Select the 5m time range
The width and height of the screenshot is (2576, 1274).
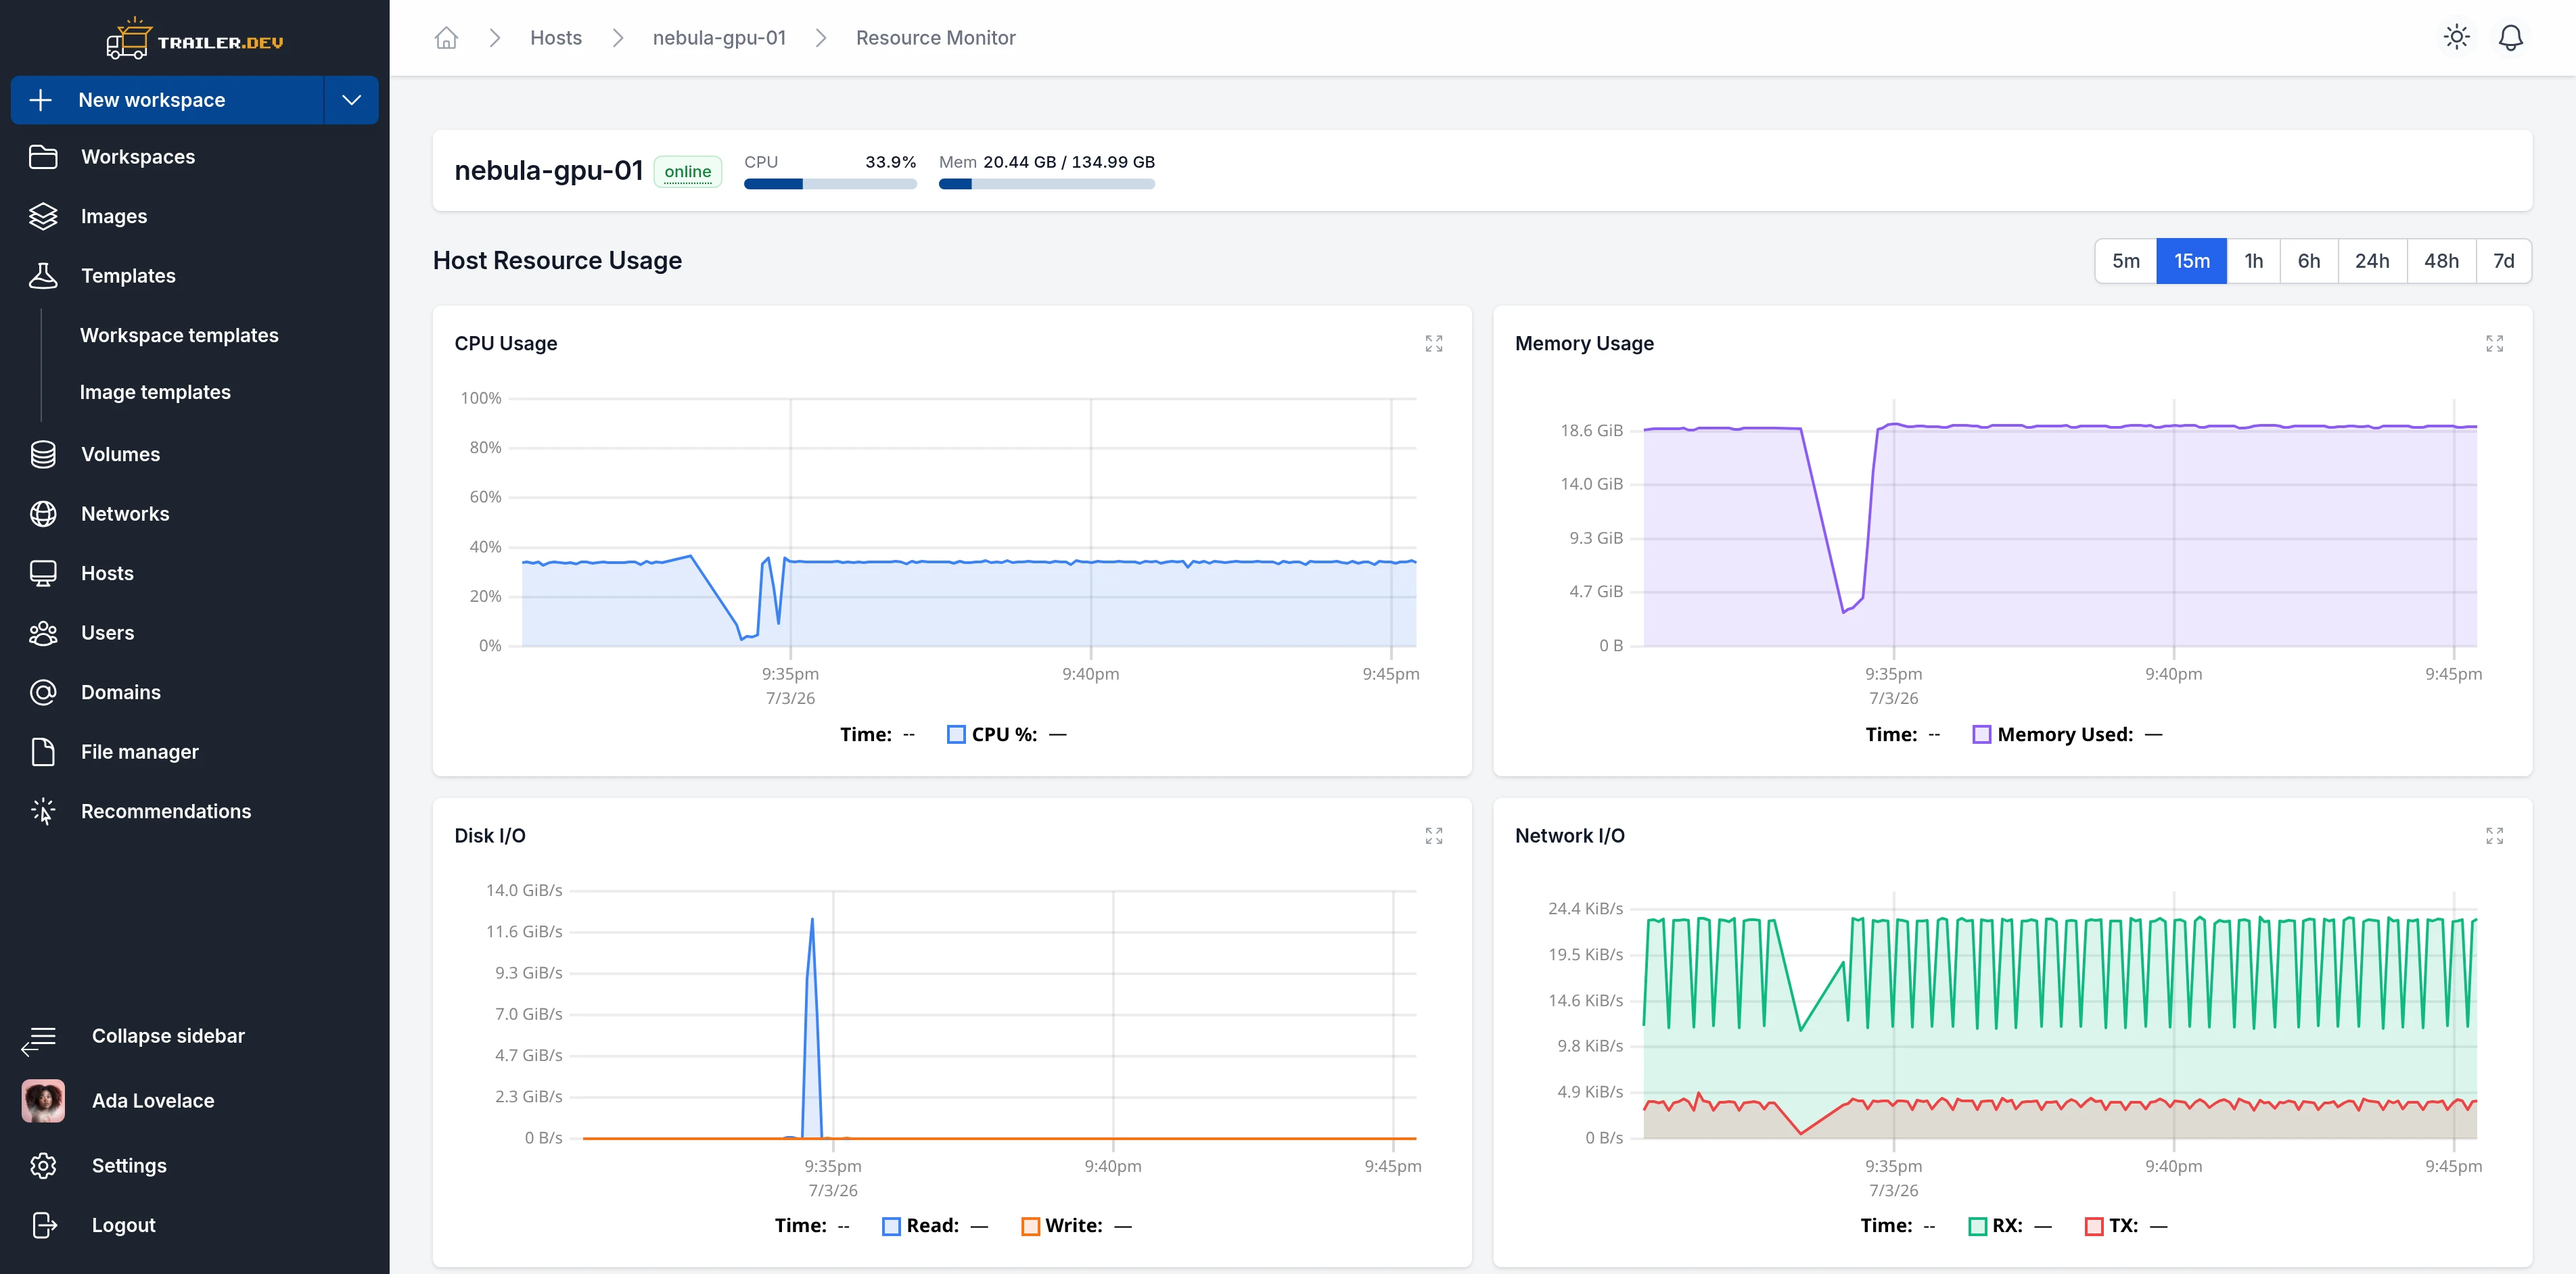tap(2126, 261)
